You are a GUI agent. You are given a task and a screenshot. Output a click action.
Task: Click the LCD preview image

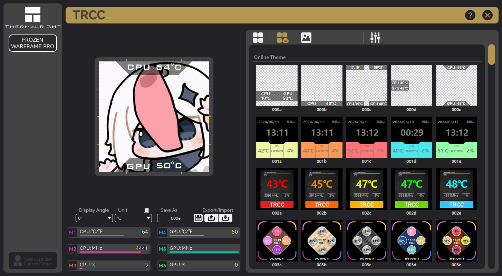coord(154,117)
